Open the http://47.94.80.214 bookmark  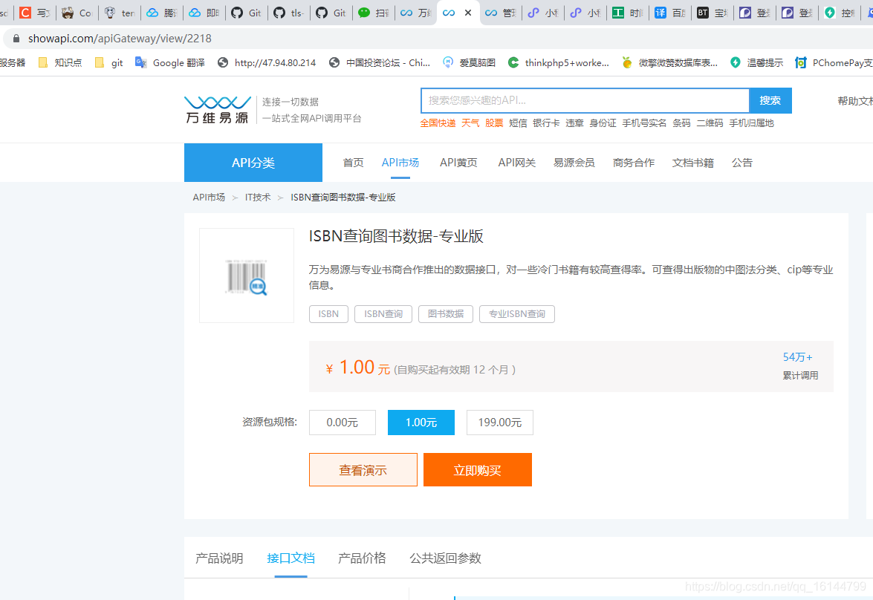(267, 63)
